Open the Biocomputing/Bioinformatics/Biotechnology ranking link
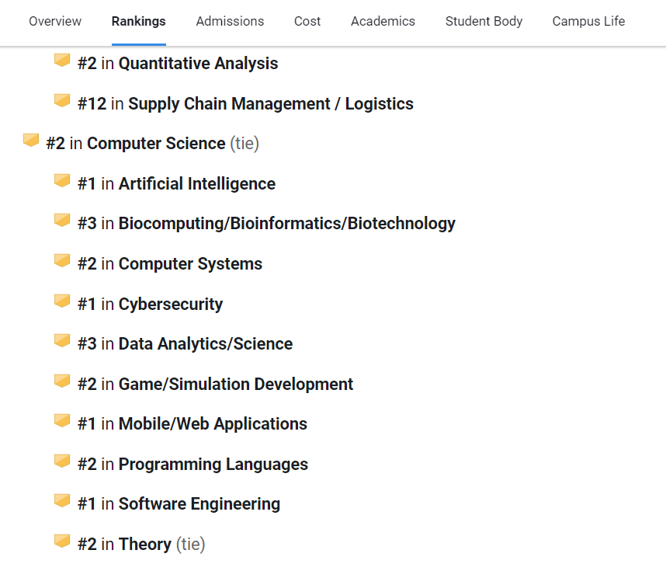The image size is (666, 564). (286, 224)
